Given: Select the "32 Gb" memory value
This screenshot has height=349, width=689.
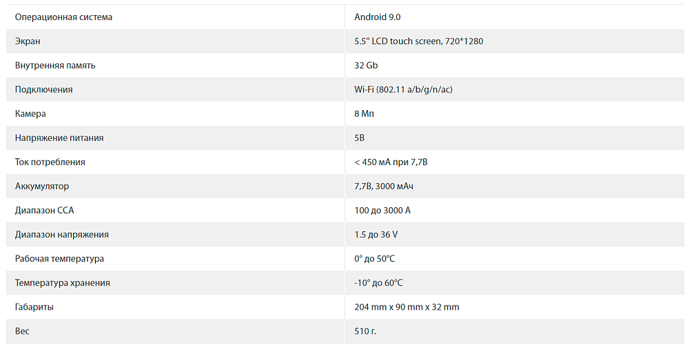Looking at the screenshot, I should point(366,65).
